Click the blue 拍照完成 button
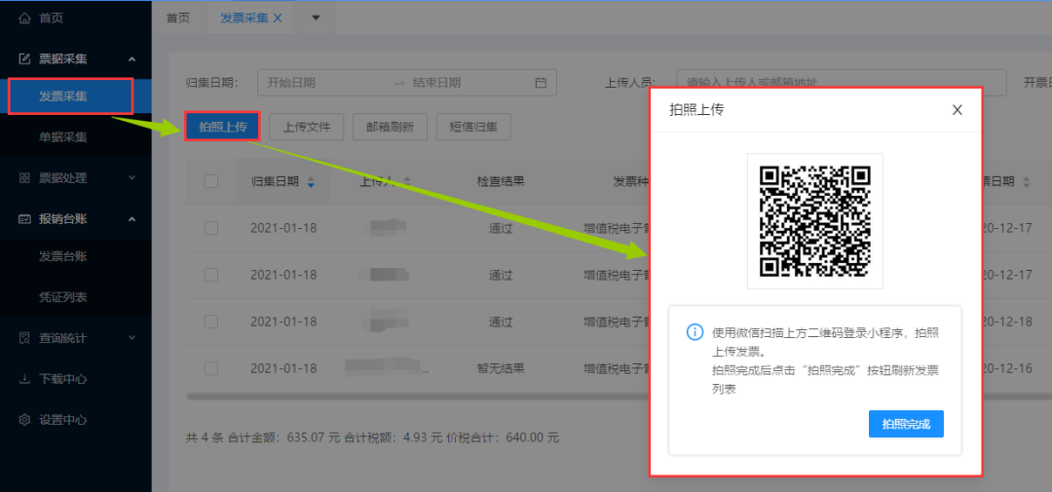 pyautogui.click(x=906, y=424)
